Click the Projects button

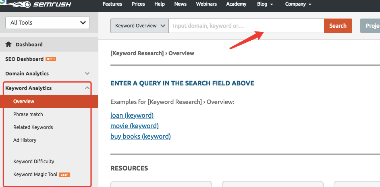(x=370, y=26)
